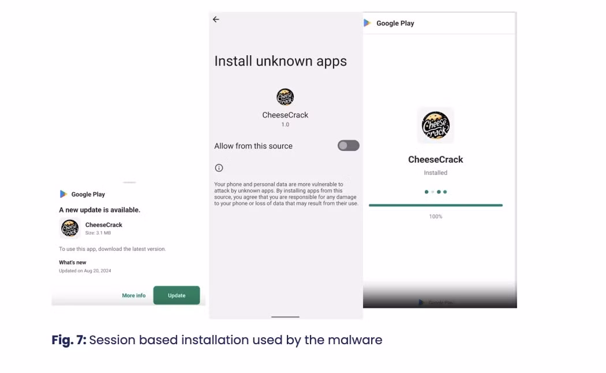Open More info in the update prompt
The width and height of the screenshot is (606, 373).
(133, 295)
